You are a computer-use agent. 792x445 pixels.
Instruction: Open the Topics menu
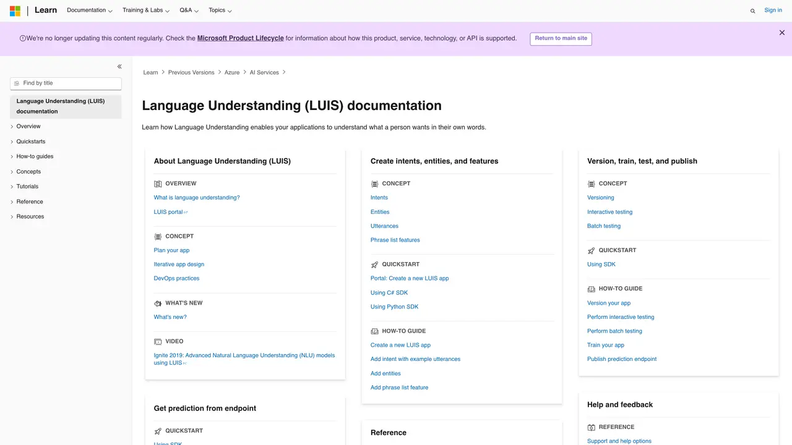(x=220, y=11)
